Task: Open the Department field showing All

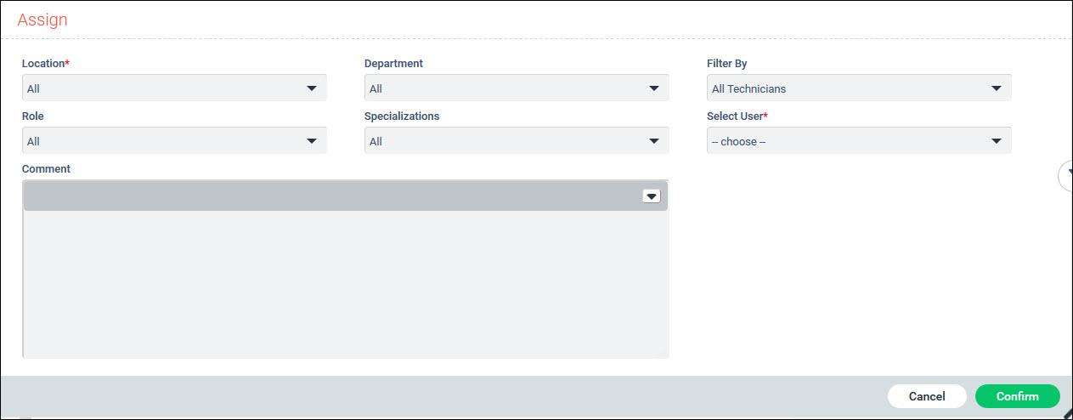Action: point(501,88)
